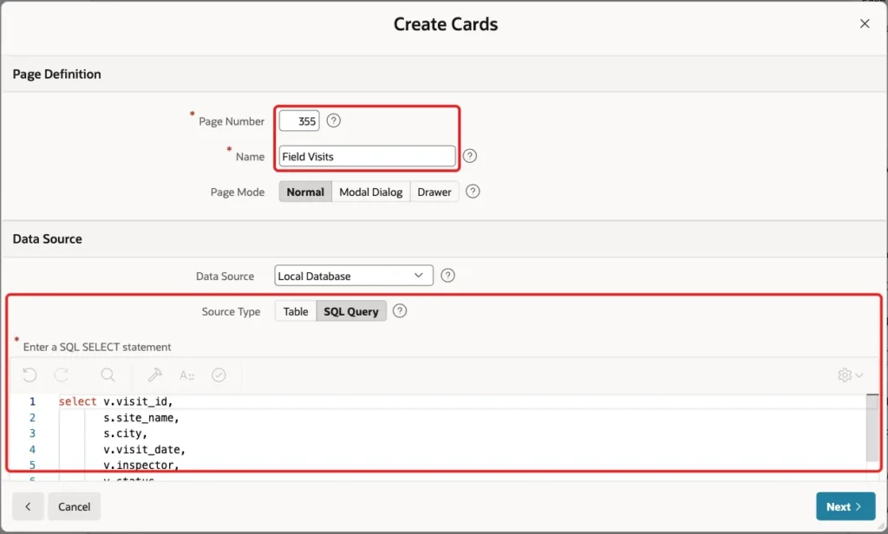
Task: Select Normal page mode
Action: point(305,192)
